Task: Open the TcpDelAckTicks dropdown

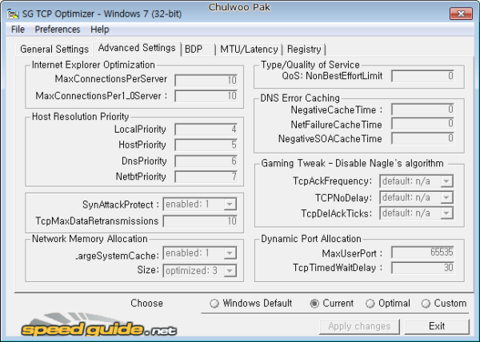Action: coord(446,213)
